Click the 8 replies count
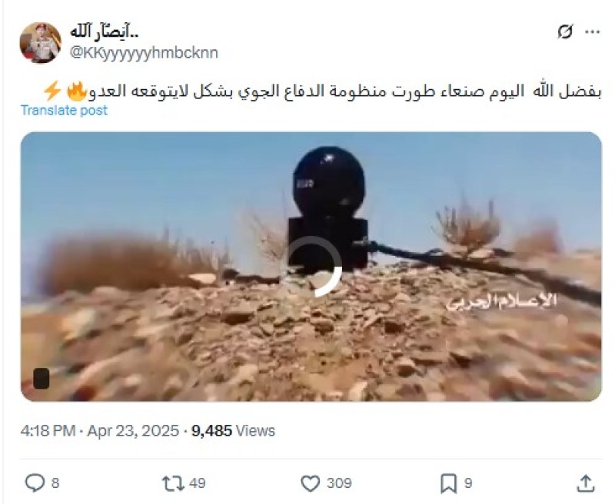The image size is (615, 504). [x=55, y=483]
